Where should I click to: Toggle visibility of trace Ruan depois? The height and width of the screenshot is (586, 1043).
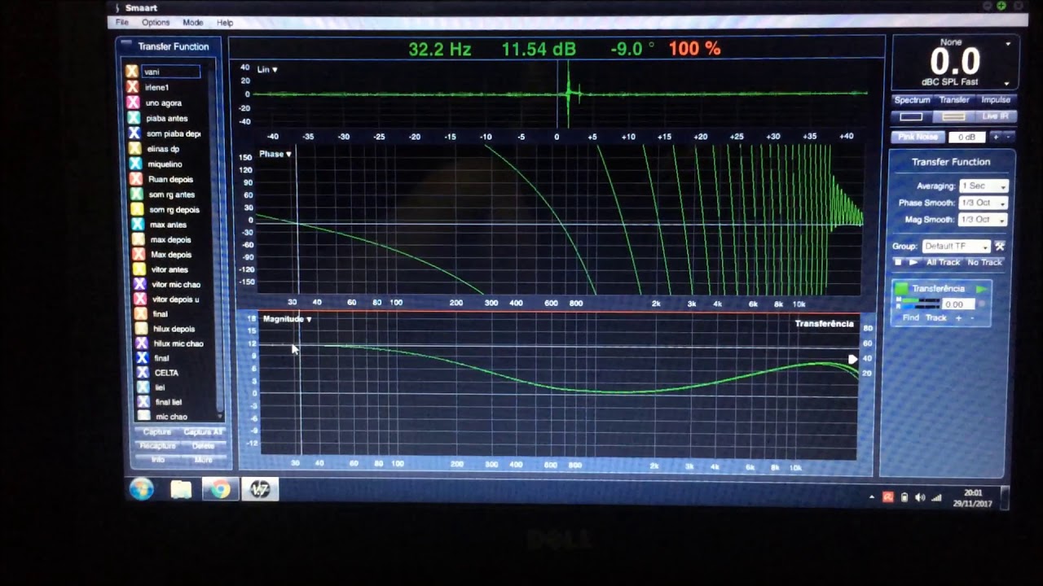click(x=135, y=179)
